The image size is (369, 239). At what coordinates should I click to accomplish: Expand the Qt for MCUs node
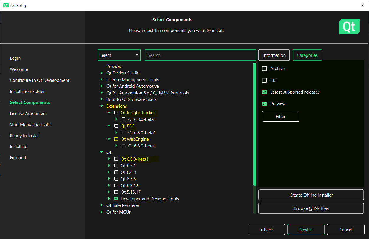(101, 212)
